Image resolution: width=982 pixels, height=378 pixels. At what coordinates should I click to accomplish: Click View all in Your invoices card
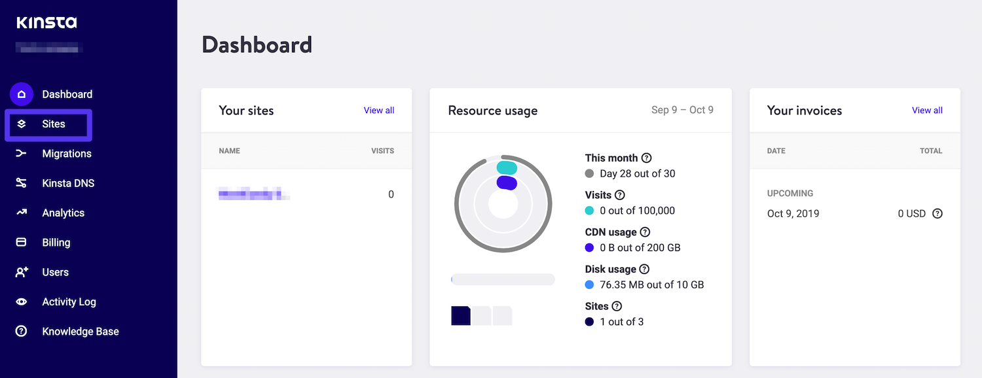point(927,110)
